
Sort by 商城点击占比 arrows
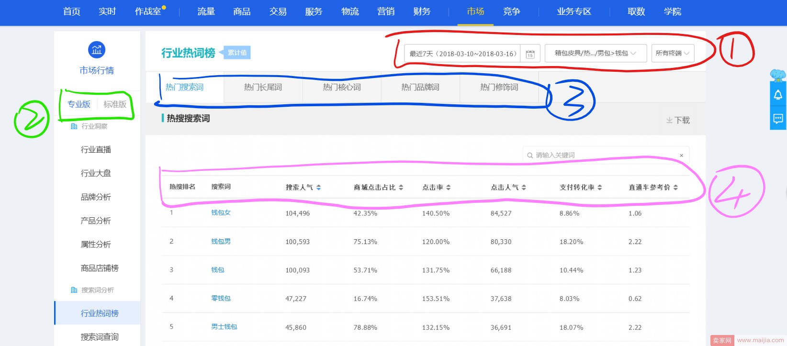pos(401,188)
